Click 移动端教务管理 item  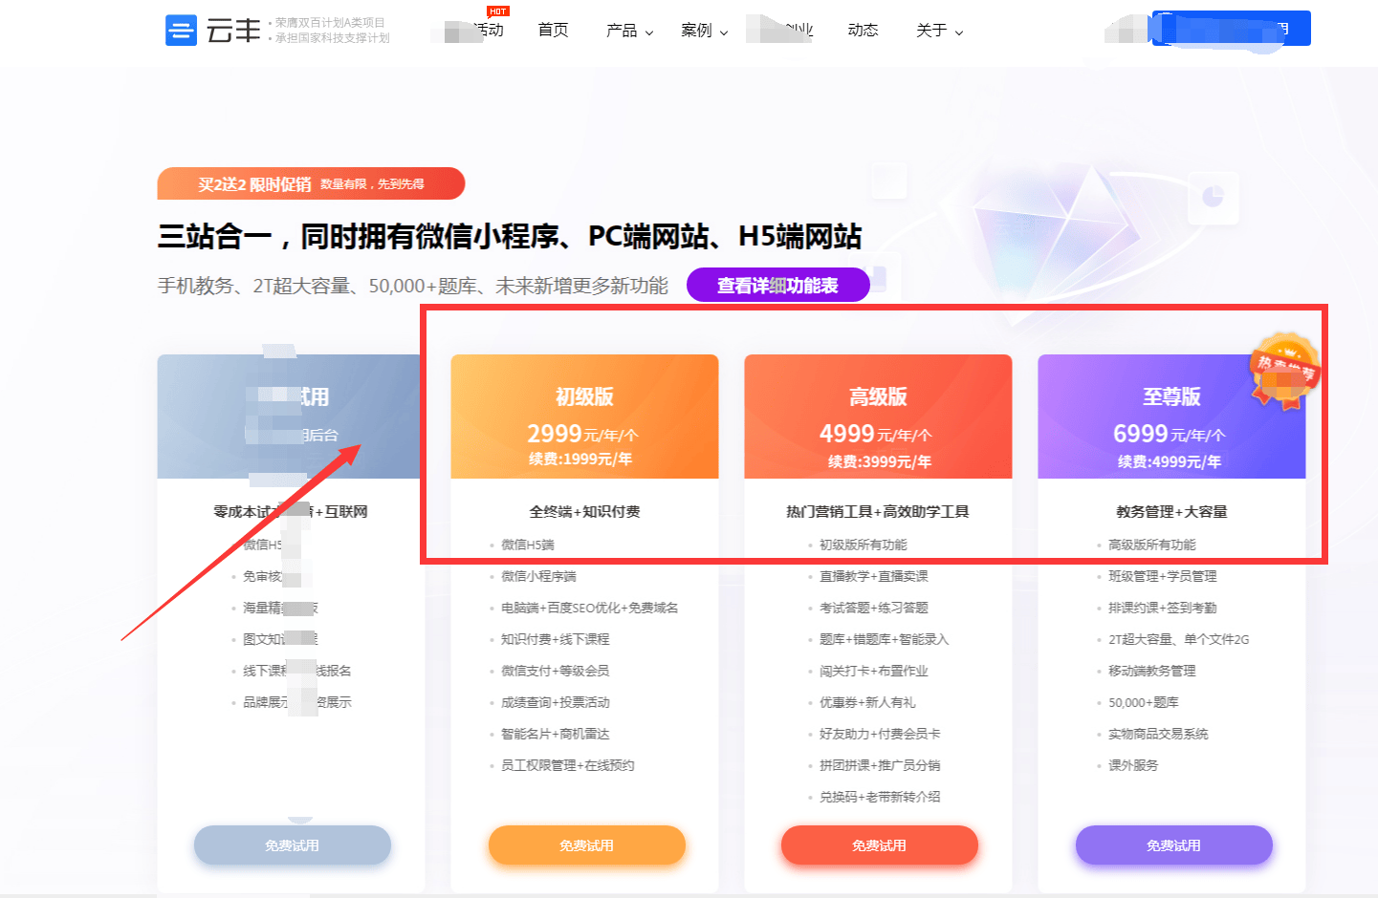click(x=1151, y=671)
